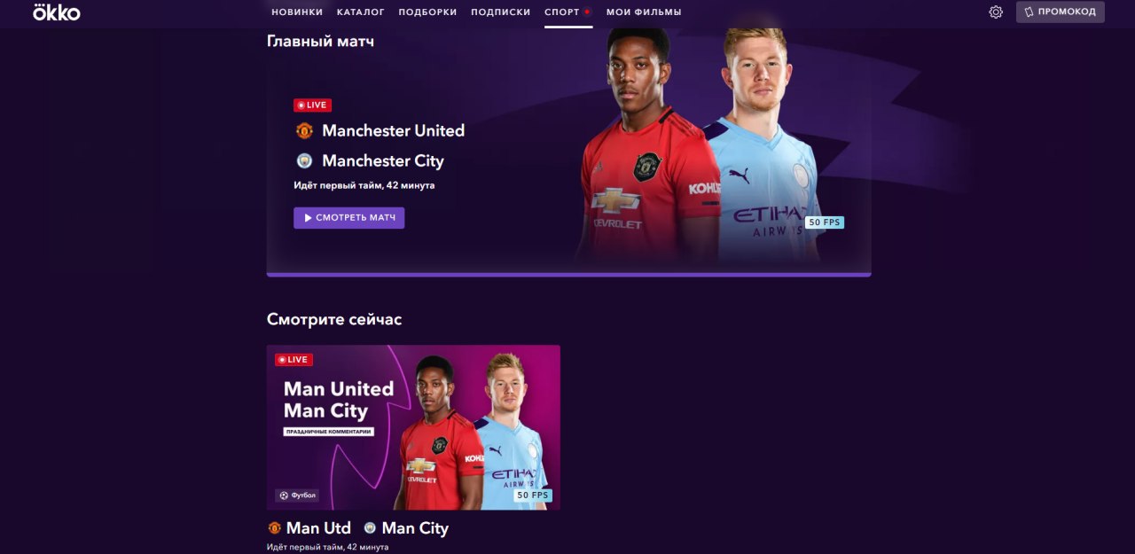The width and height of the screenshot is (1135, 554).
Task: Click the small Man Utd crest below thumbnail
Action: tap(274, 528)
